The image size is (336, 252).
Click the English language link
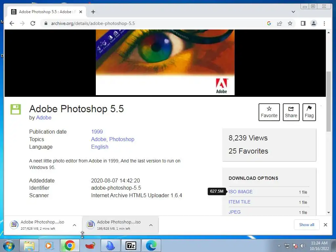[100, 147]
